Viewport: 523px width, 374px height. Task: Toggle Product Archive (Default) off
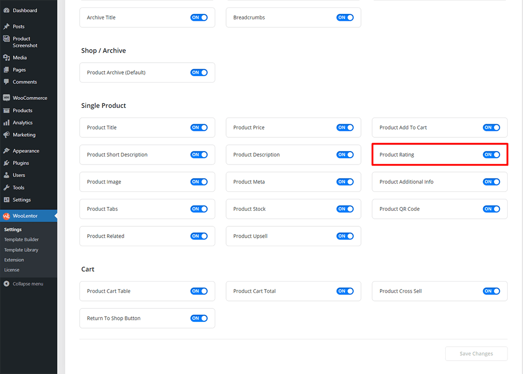199,73
